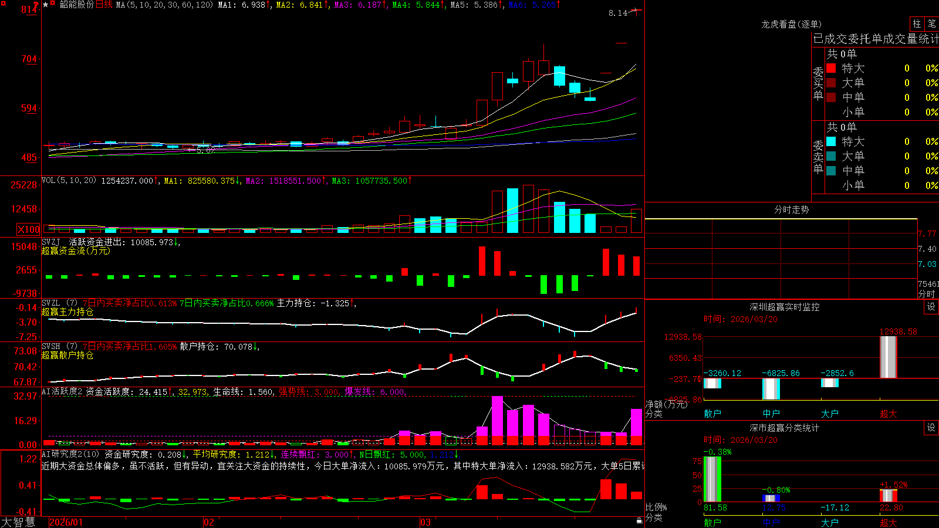Click the star favorite icon beside 韶能股份
This screenshot has height=528, width=939.
coord(45,5)
